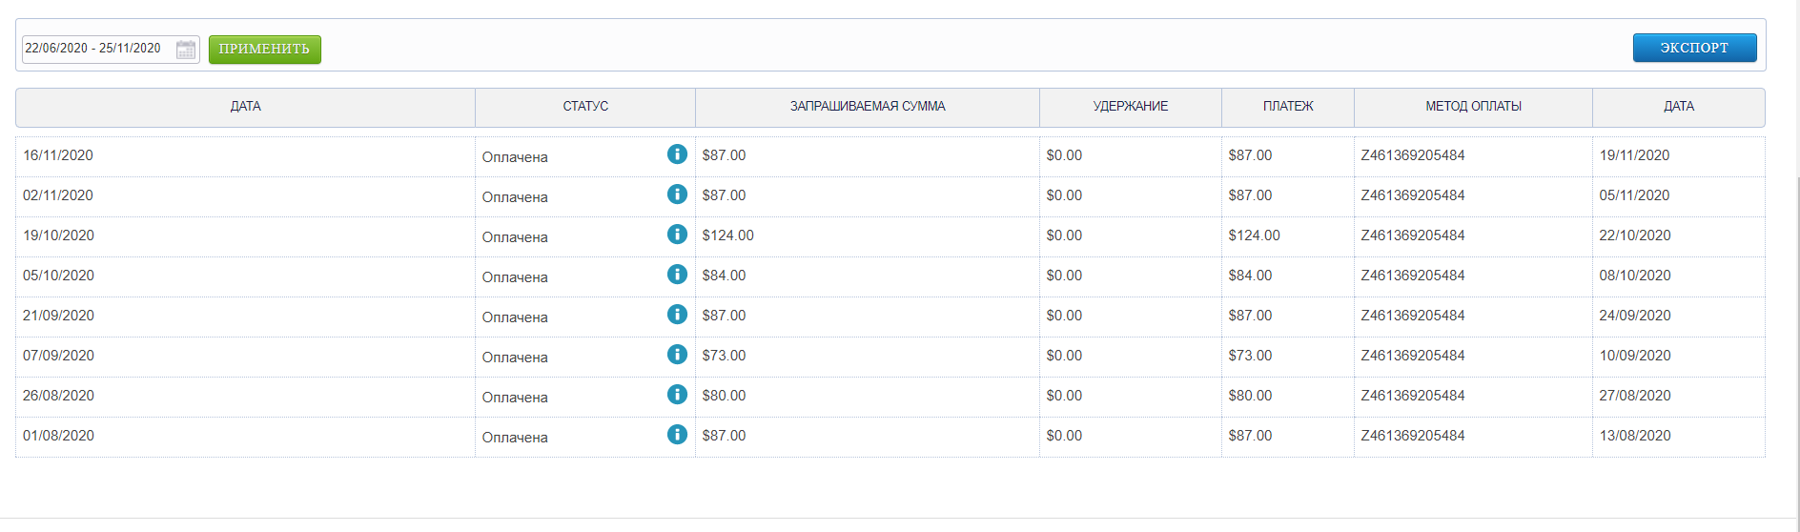Image resolution: width=1800 pixels, height=532 pixels.
Task: Show info for the $84.00 payment
Action: tap(677, 275)
